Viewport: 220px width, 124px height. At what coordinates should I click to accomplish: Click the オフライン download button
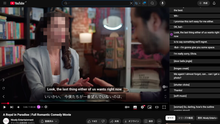132,121
